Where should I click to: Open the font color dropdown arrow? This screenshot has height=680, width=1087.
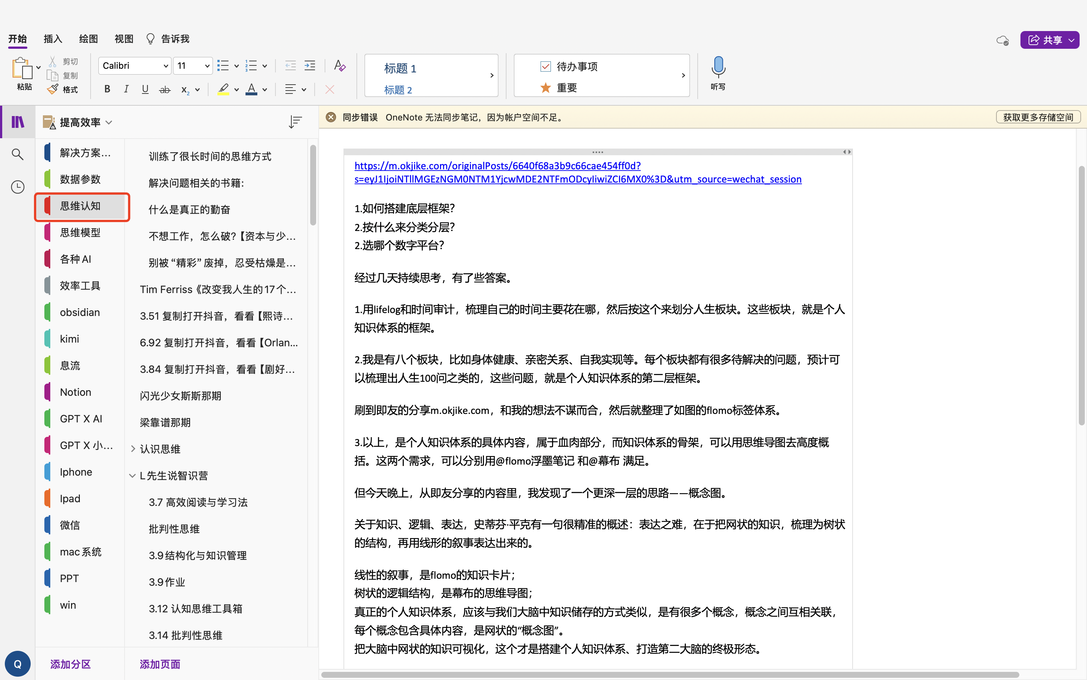(x=265, y=89)
